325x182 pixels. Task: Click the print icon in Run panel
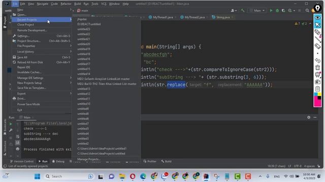click(18, 149)
